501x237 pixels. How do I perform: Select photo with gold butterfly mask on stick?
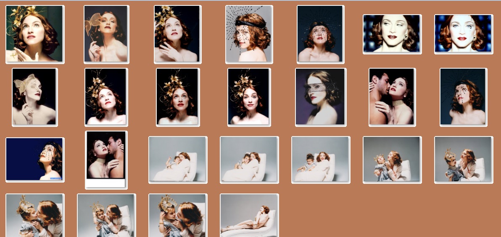click(106, 34)
